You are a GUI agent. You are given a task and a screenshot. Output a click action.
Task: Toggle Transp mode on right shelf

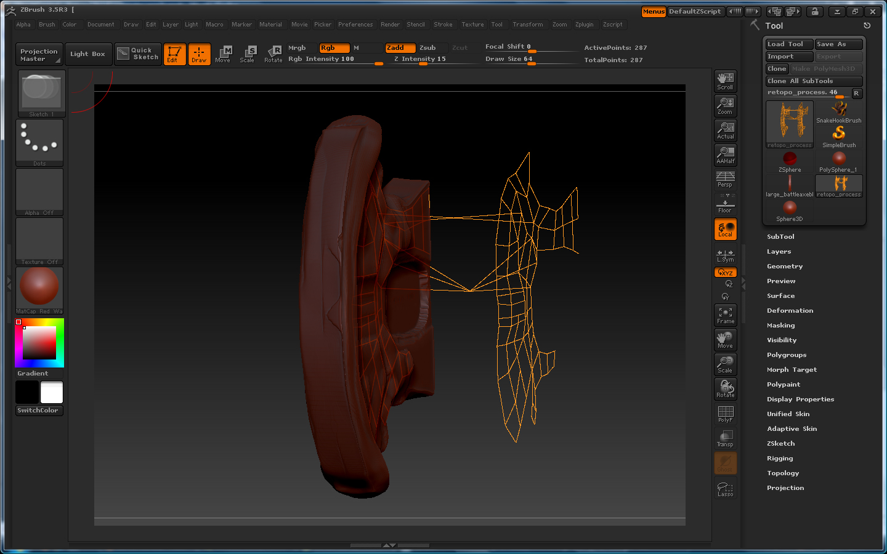click(x=725, y=438)
